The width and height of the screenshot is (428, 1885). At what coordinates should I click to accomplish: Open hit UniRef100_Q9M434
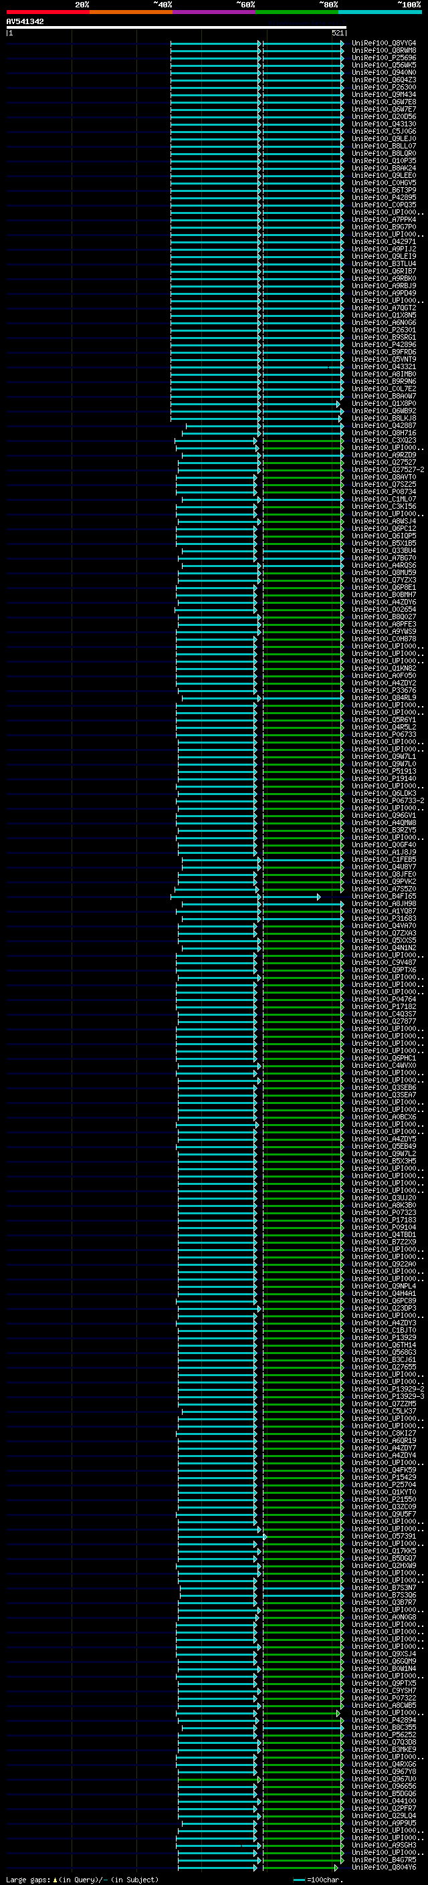pyautogui.click(x=384, y=94)
